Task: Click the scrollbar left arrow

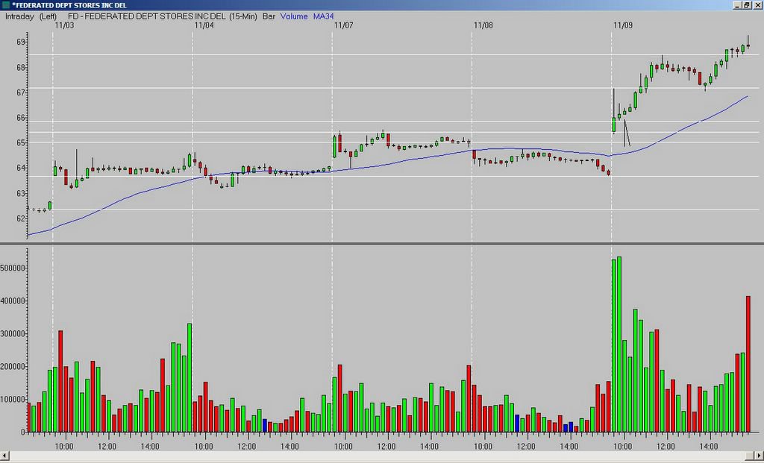Action: coord(4,456)
